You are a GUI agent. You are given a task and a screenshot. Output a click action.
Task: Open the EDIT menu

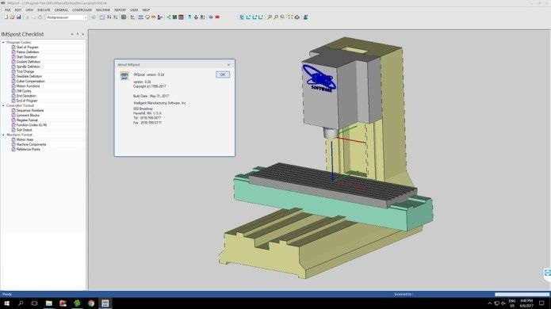tap(18, 10)
